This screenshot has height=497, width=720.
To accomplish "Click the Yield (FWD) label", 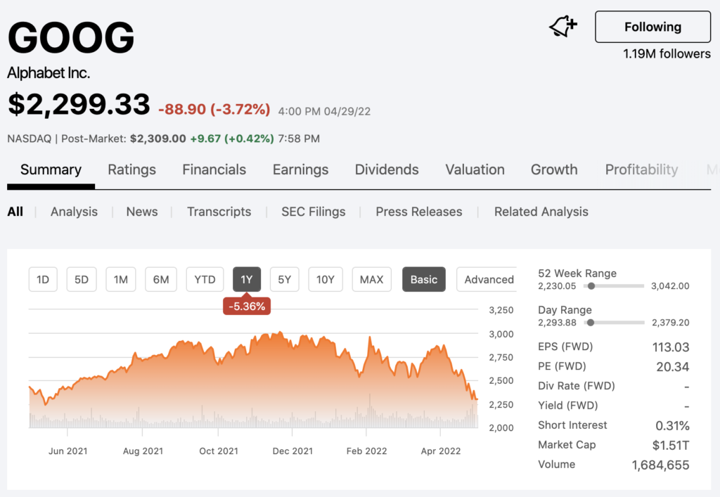I will pyautogui.click(x=568, y=406).
